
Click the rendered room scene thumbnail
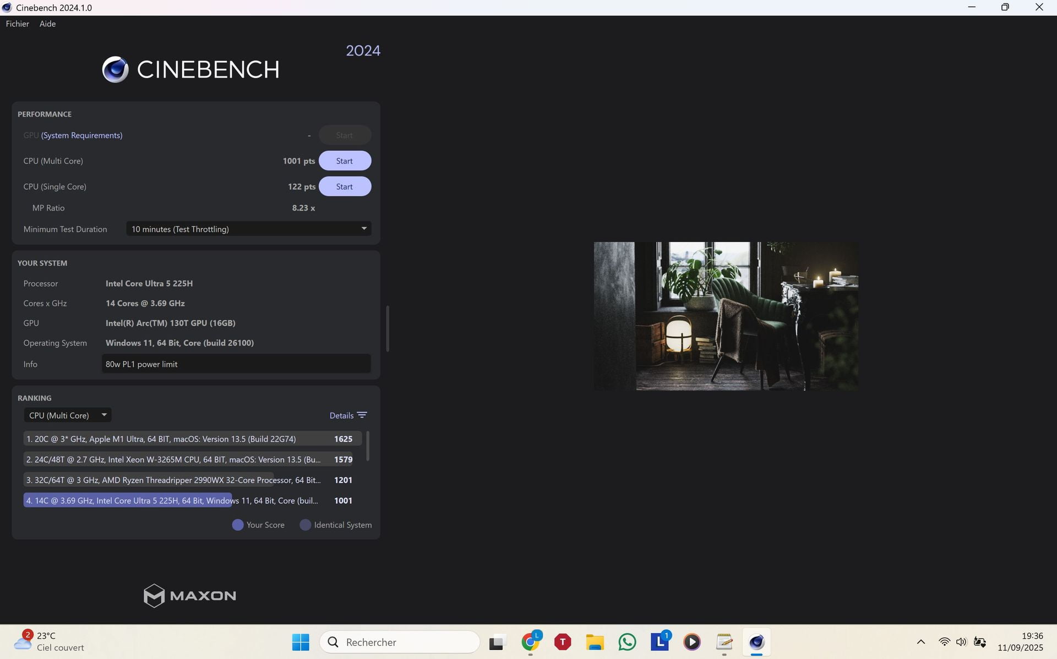(726, 316)
